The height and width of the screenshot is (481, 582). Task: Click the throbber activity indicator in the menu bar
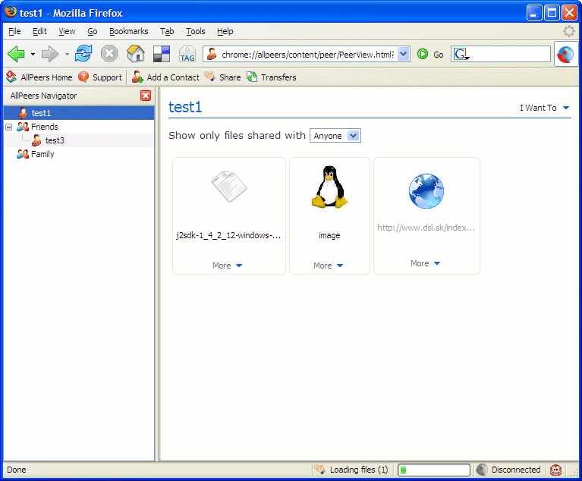click(569, 31)
